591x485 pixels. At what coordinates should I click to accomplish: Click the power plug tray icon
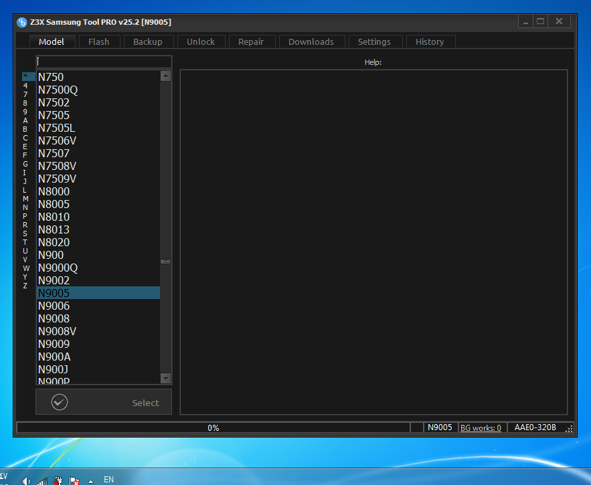(x=58, y=481)
